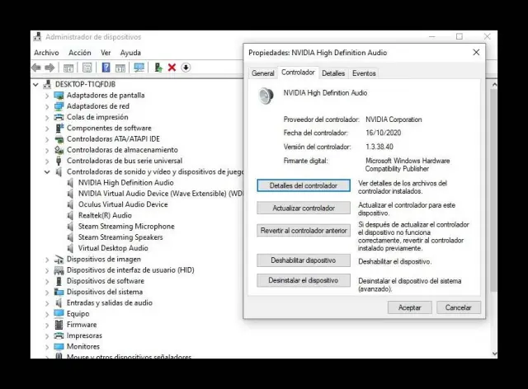Expand the Dispositivos de imagen category
Viewport: 528px width, 389px height.
pos(47,259)
